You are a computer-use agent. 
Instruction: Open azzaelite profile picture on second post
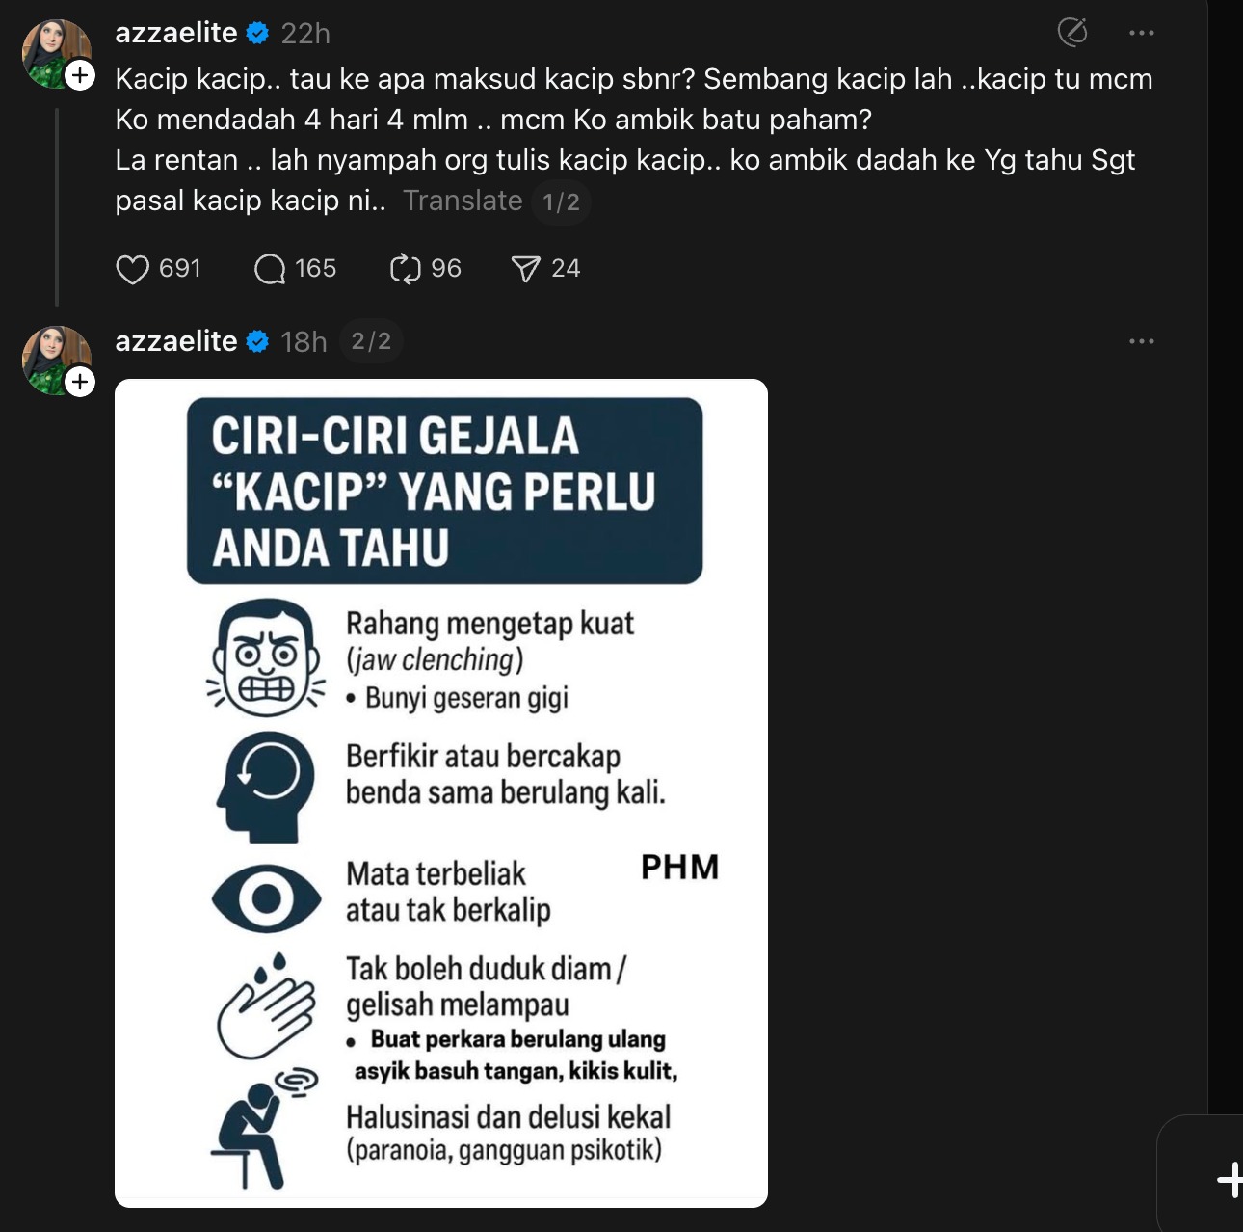pos(53,357)
